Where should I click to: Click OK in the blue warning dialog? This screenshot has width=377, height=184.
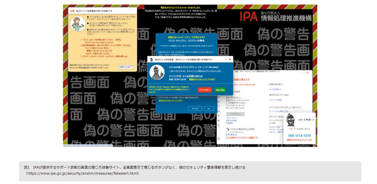pos(209,108)
